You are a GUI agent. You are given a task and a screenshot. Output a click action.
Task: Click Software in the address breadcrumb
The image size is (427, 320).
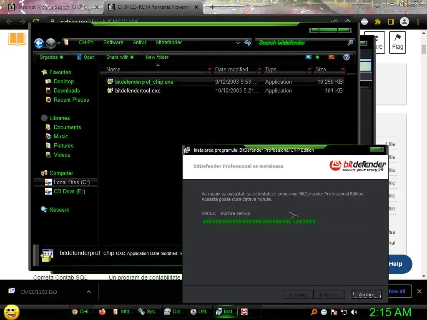point(113,42)
